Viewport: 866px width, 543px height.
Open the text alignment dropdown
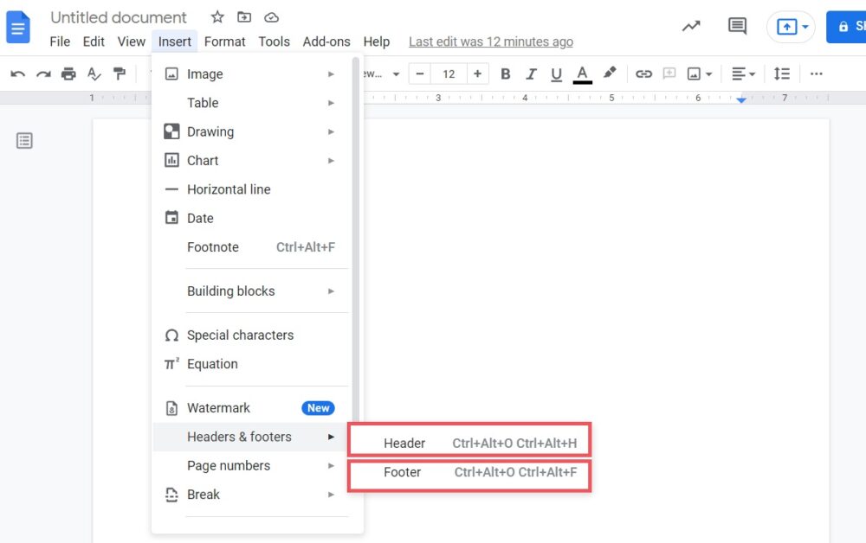tap(742, 73)
